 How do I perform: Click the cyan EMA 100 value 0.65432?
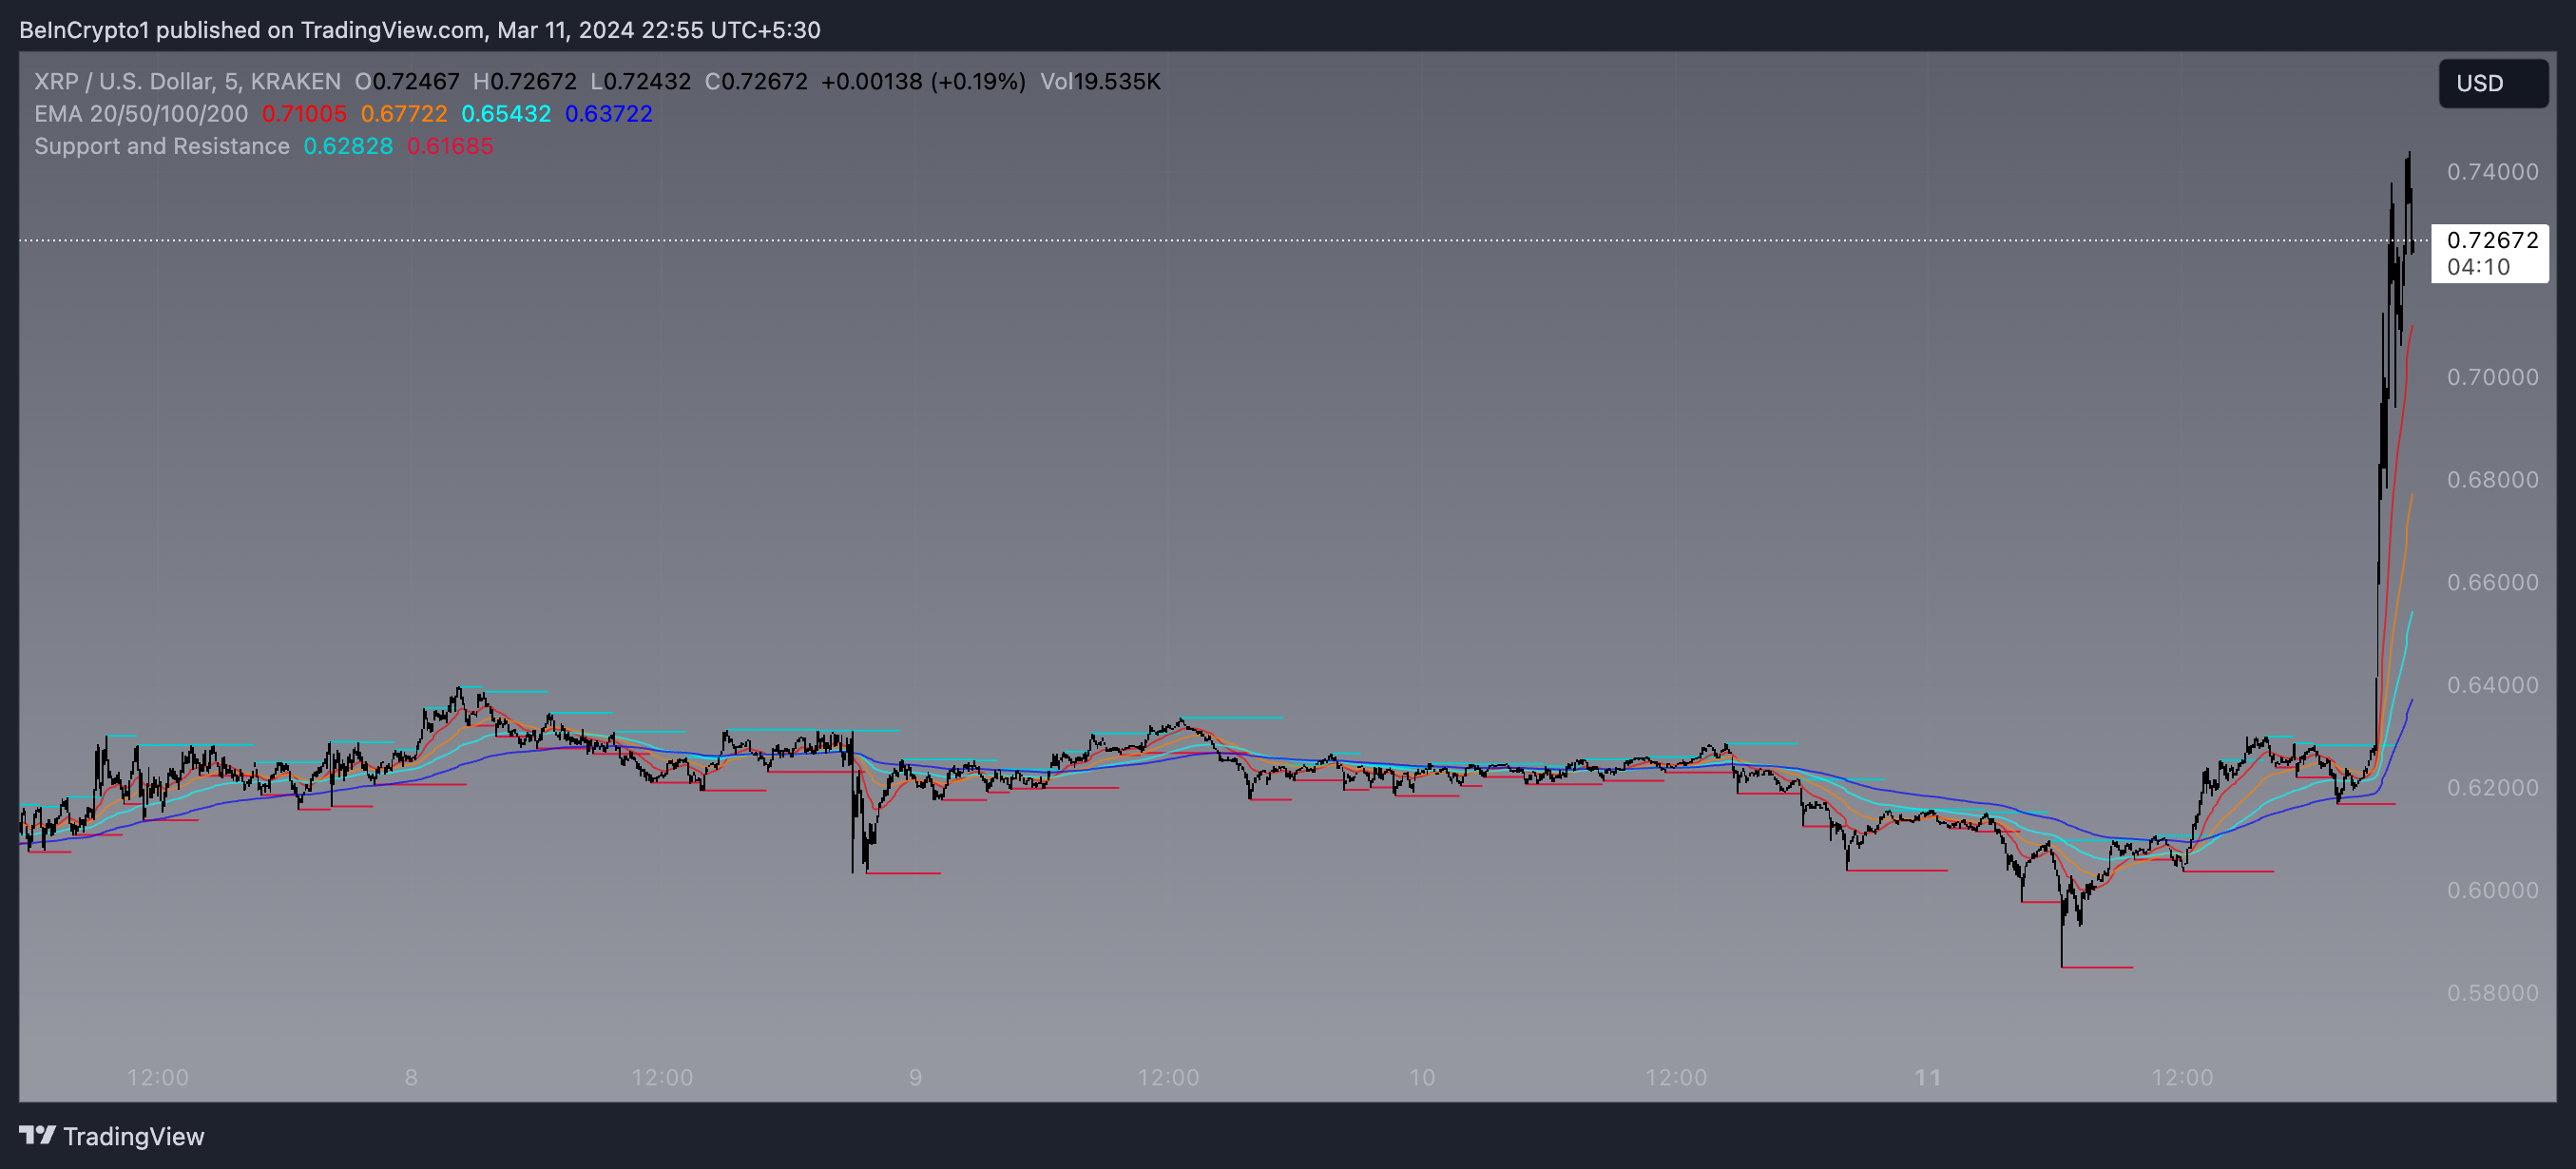click(506, 114)
